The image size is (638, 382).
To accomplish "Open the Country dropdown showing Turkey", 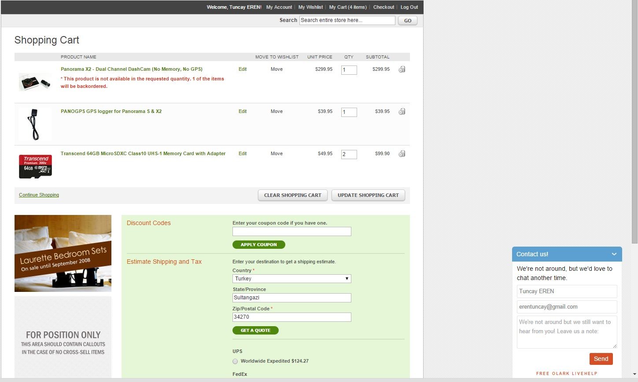I will [x=291, y=279].
